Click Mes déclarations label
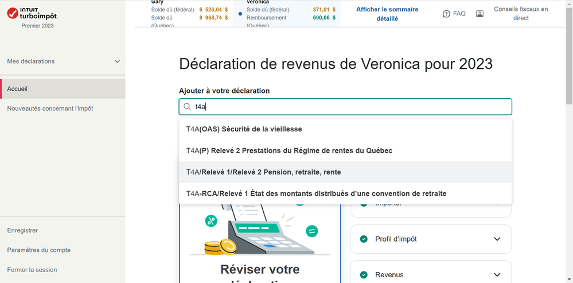Screen dimensions: 573x283 [31, 61]
